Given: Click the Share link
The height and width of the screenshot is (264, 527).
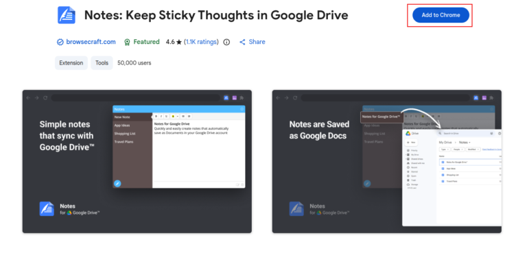Looking at the screenshot, I should pyautogui.click(x=253, y=42).
